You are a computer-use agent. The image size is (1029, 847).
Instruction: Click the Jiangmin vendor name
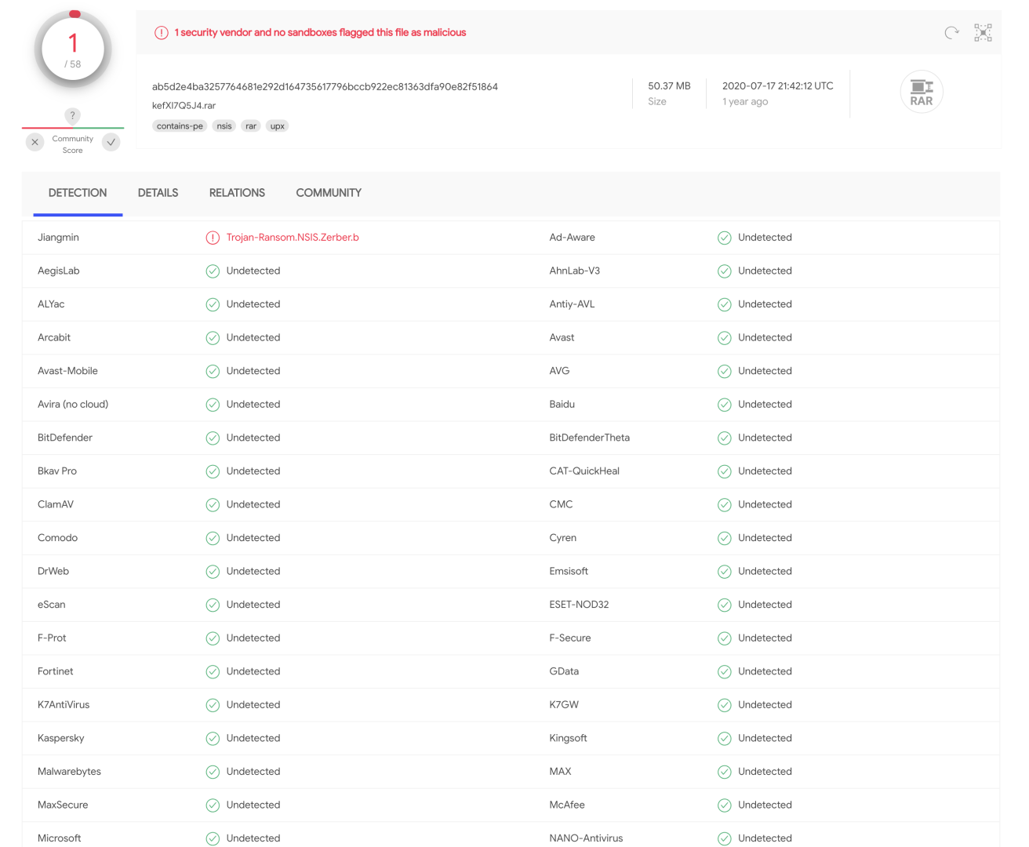[58, 238]
